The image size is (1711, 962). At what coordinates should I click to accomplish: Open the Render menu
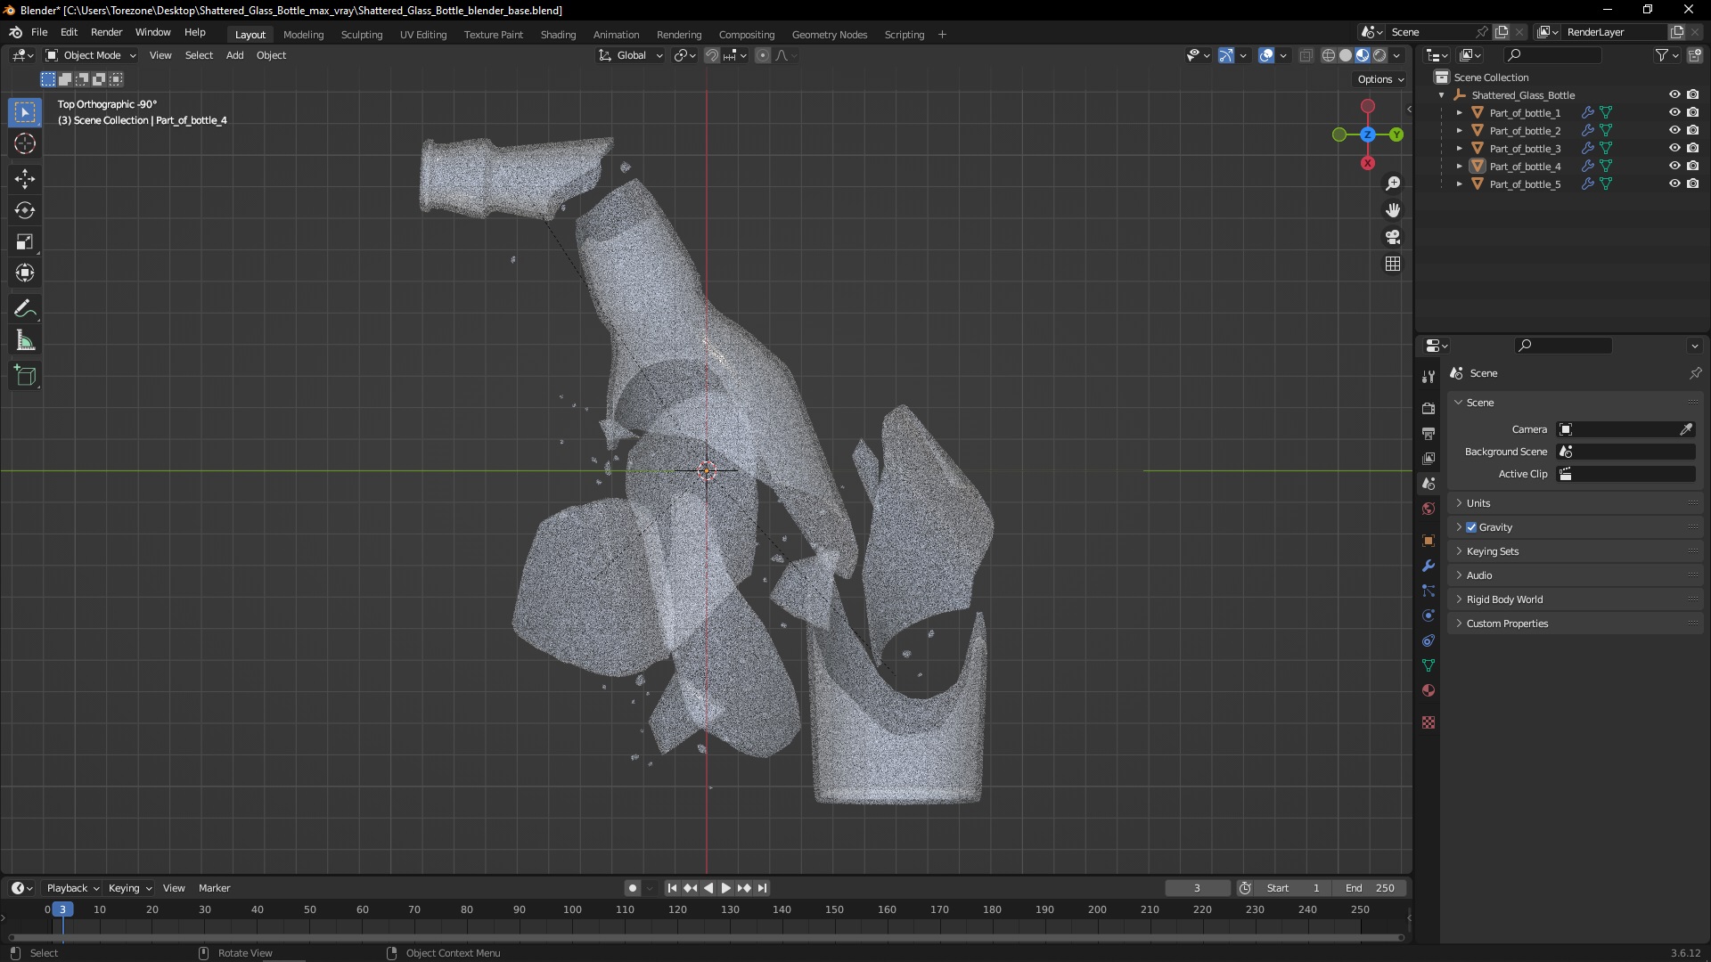pos(106,32)
